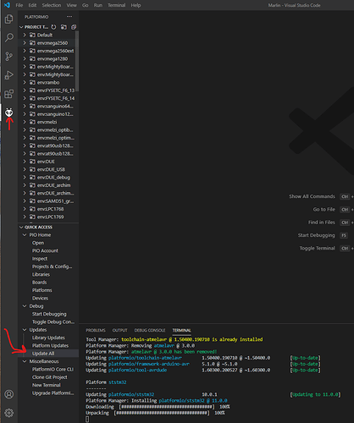Click platformio/toolchain-atmelavr link in terminal

pyautogui.click(x=145, y=358)
